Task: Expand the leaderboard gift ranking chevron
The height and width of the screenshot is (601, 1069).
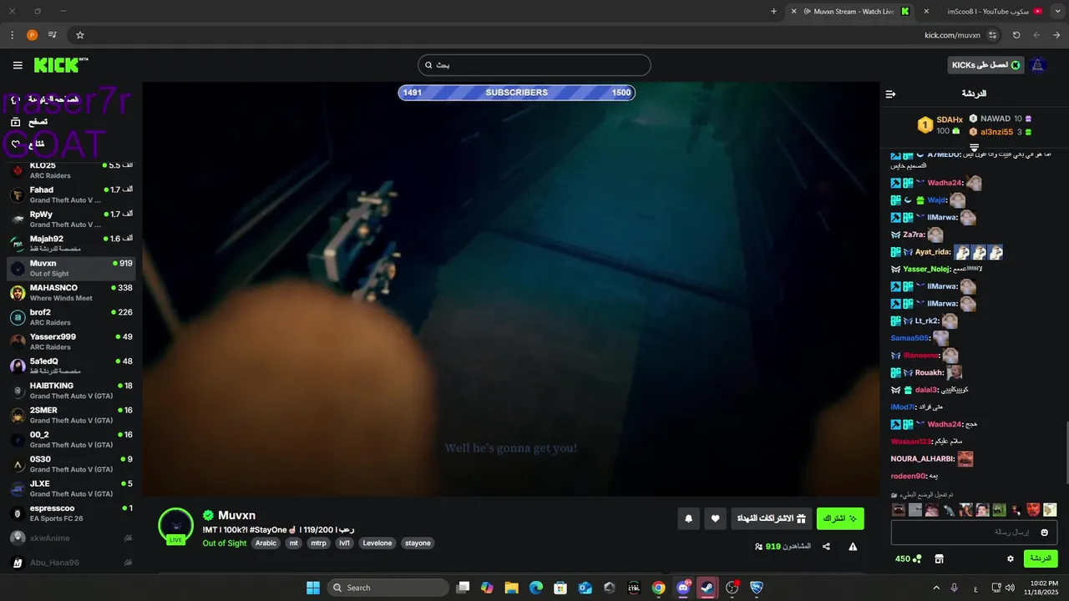Action: pos(974,148)
